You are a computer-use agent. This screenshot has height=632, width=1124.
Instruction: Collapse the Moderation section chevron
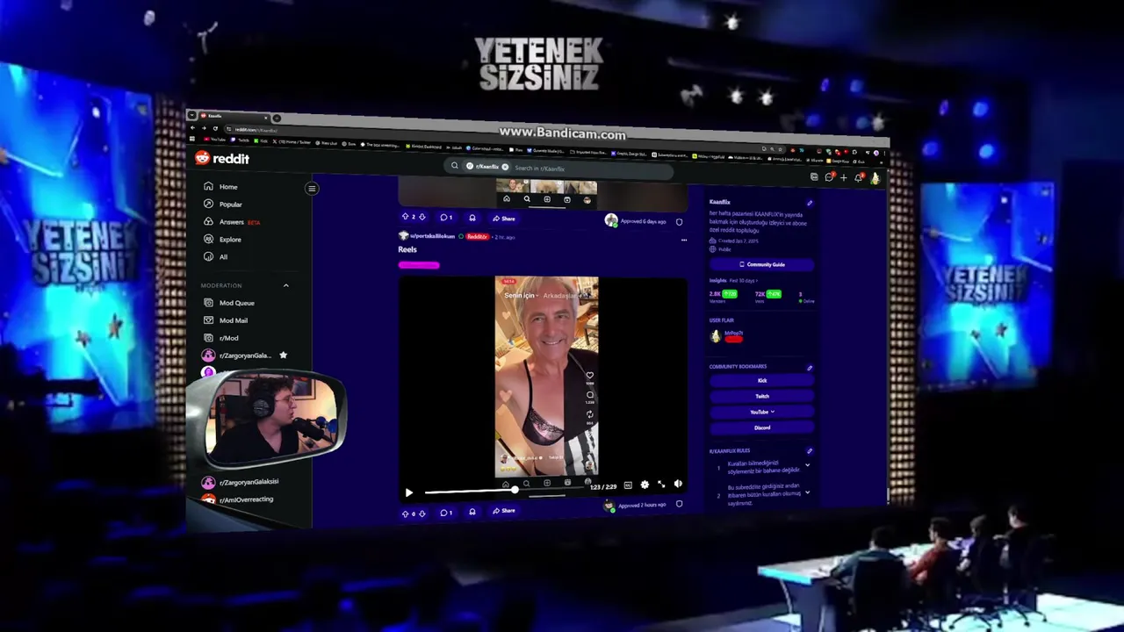(x=285, y=285)
